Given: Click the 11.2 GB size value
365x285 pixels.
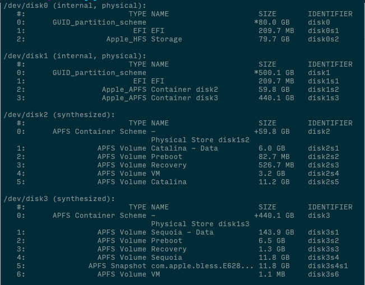Looking at the screenshot, I should tap(274, 182).
